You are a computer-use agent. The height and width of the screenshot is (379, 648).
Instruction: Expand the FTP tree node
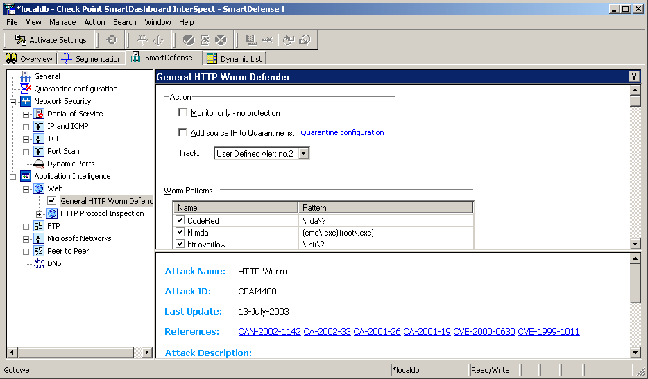point(26,227)
